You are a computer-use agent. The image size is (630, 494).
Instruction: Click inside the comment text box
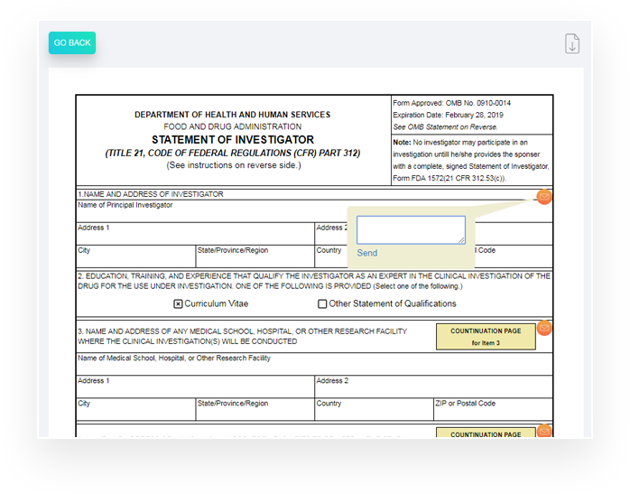(411, 229)
